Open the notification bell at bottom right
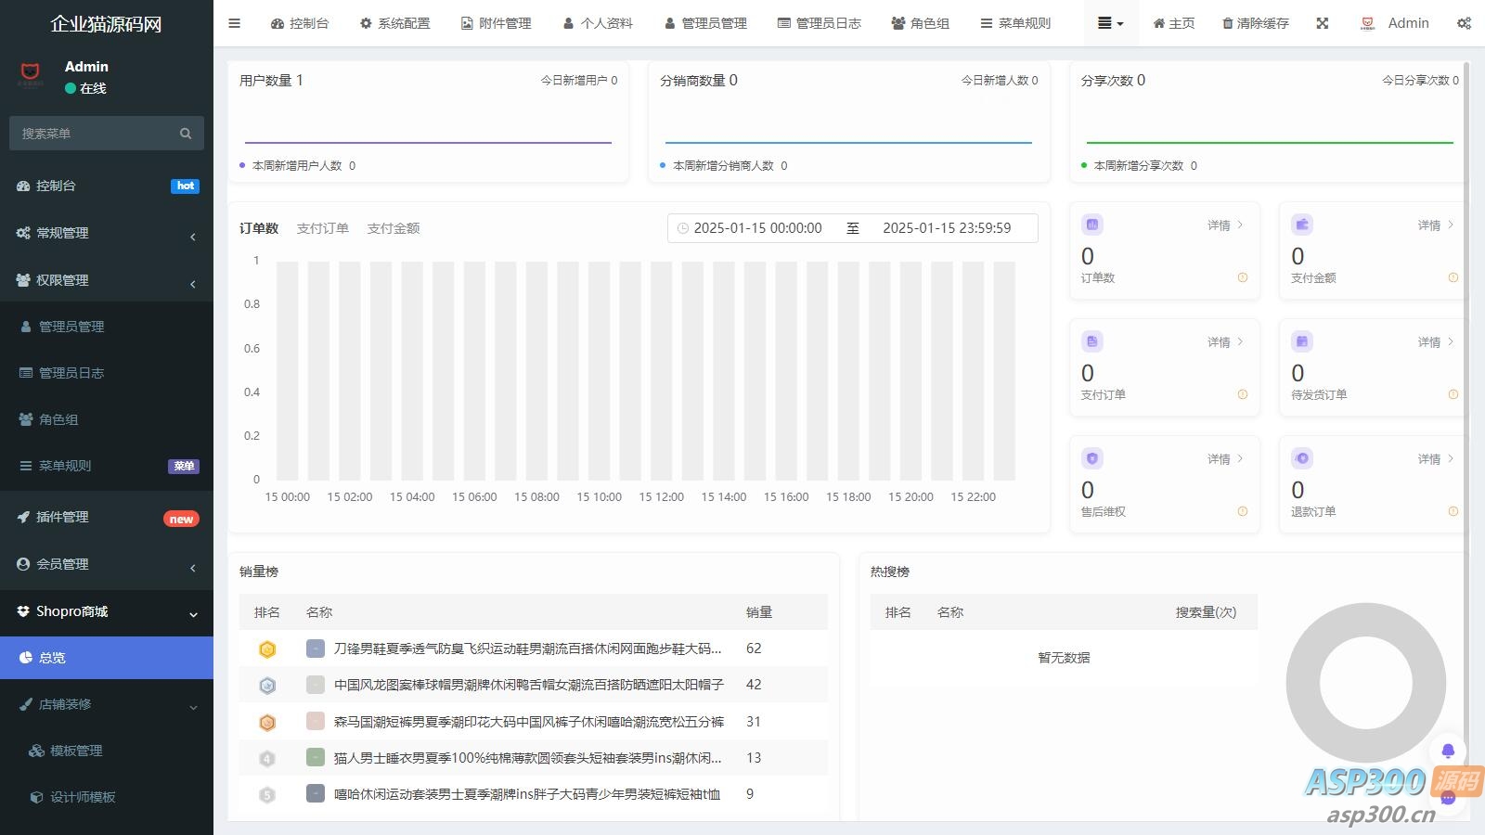 coord(1448,750)
